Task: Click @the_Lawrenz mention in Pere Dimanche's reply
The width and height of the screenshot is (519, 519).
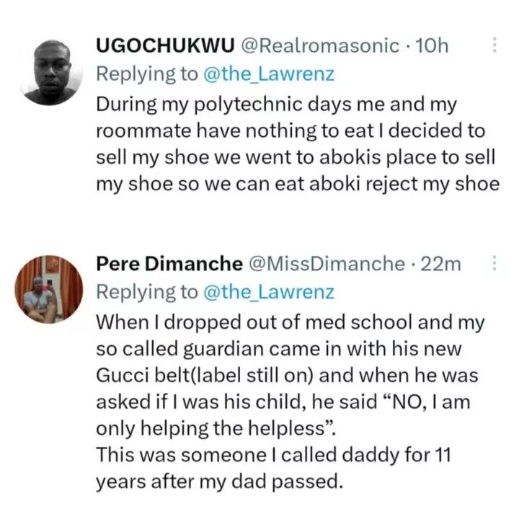Action: tap(269, 292)
